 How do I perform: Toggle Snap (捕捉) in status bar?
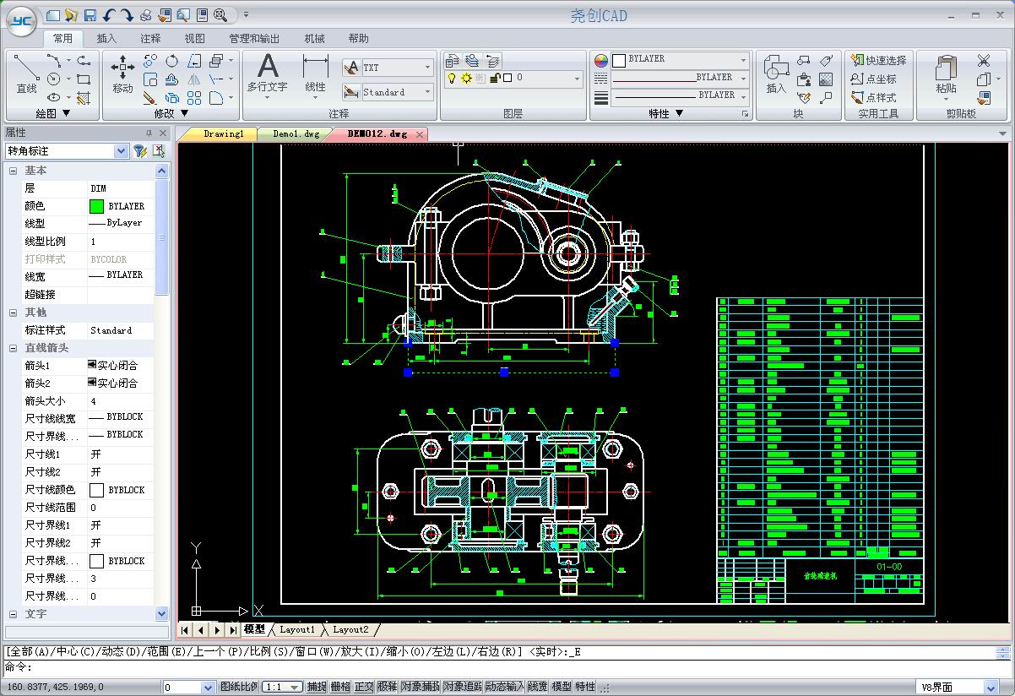coord(316,687)
